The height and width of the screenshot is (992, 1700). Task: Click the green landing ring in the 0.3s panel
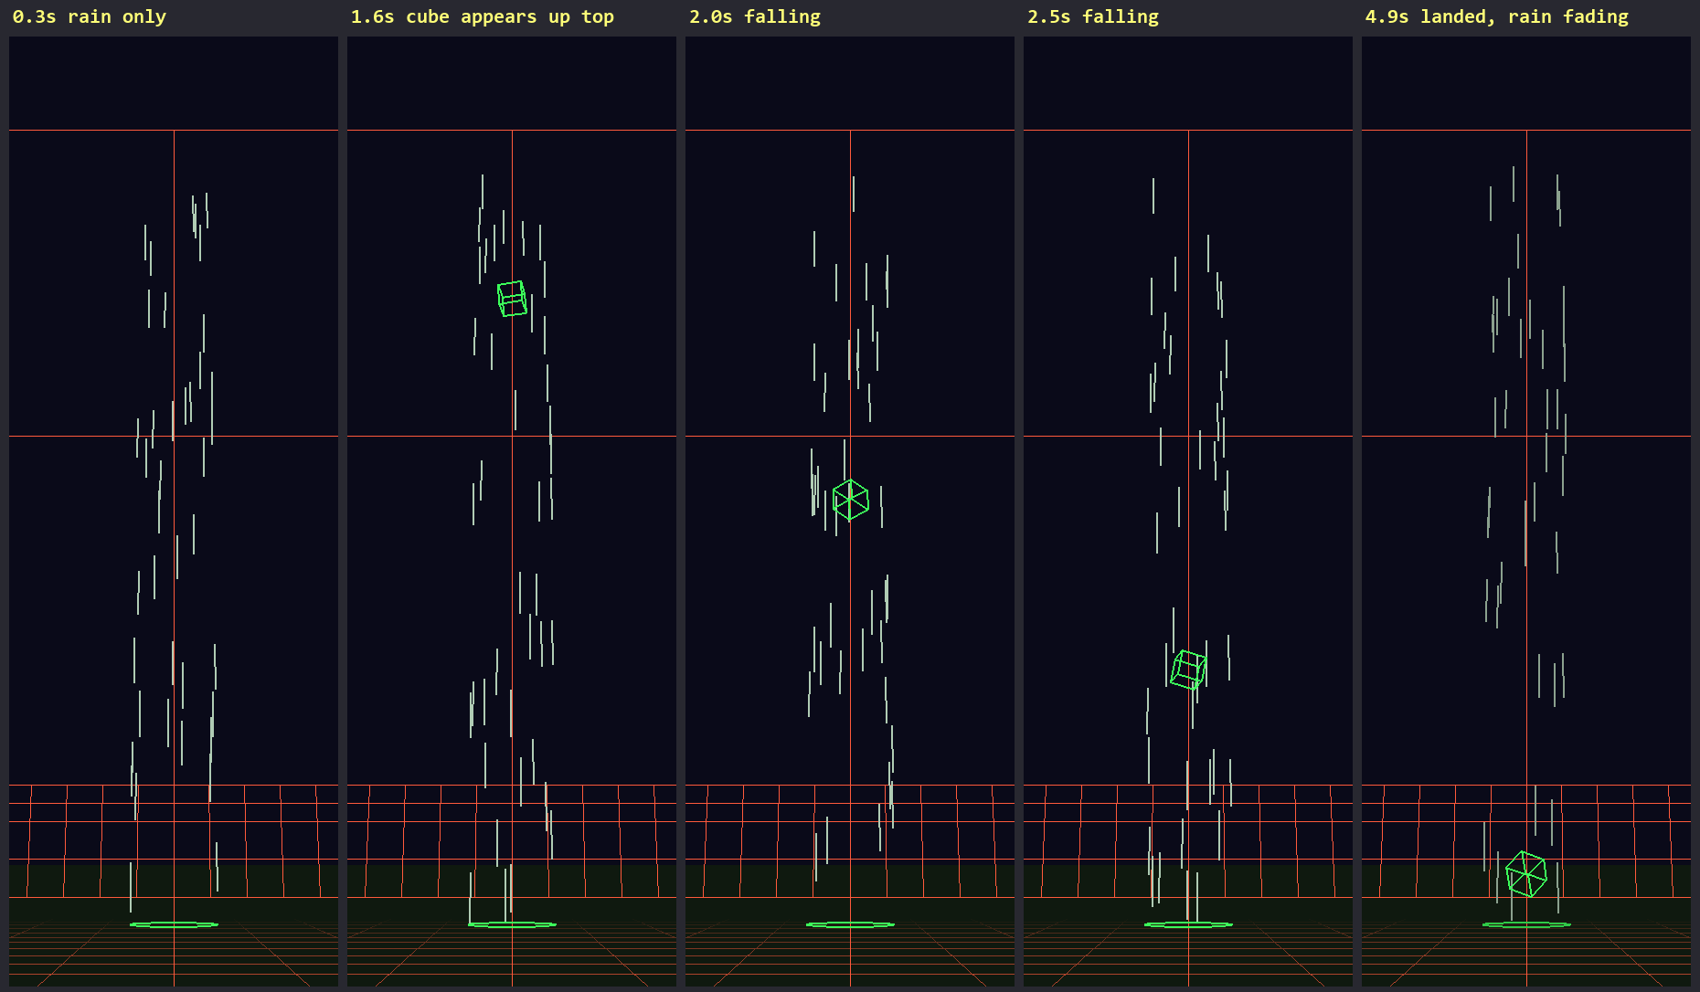[174, 924]
